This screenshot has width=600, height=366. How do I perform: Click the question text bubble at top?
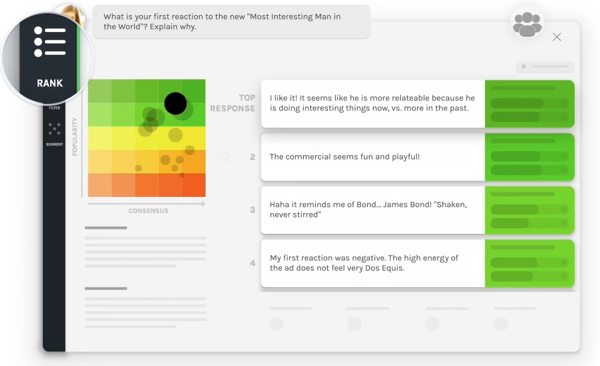click(x=231, y=22)
